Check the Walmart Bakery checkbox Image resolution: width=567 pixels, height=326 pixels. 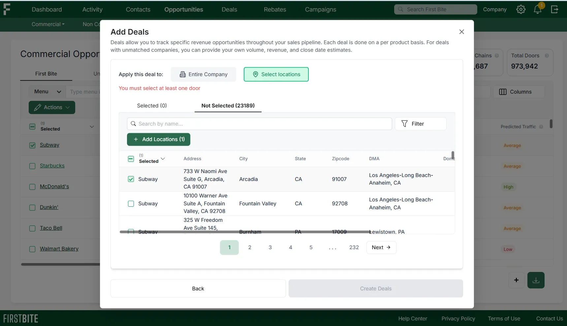coord(32,249)
